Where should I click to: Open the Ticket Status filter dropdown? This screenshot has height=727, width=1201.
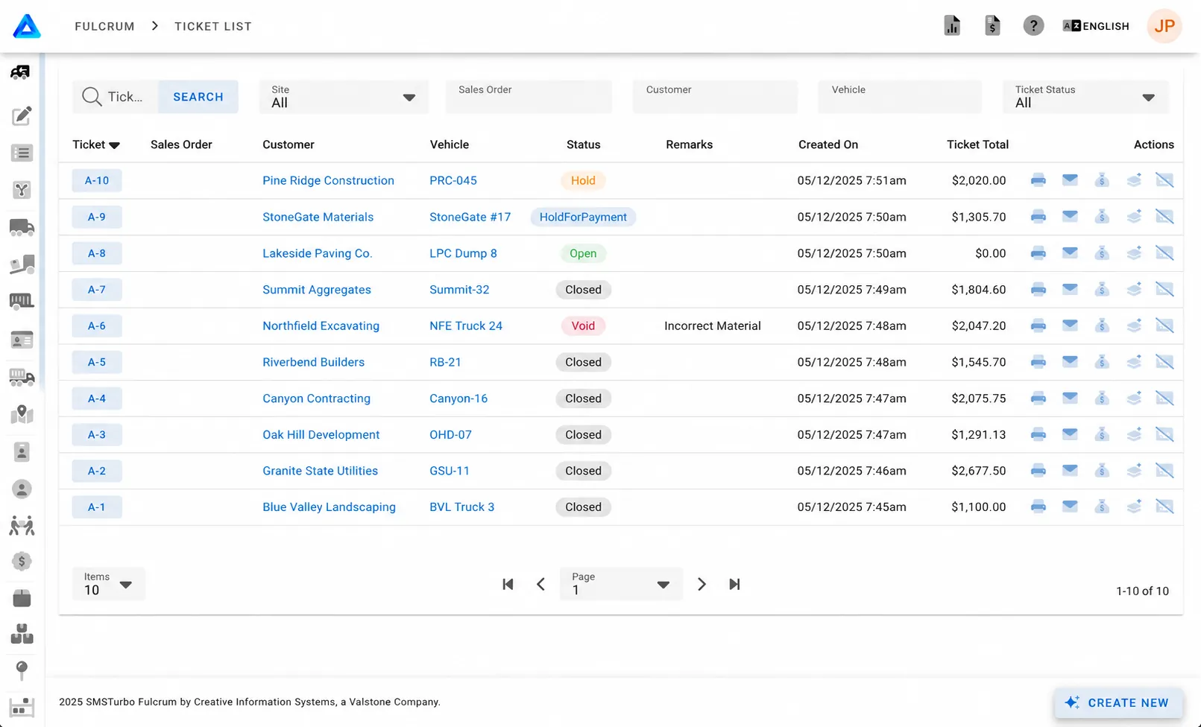pyautogui.click(x=1085, y=97)
